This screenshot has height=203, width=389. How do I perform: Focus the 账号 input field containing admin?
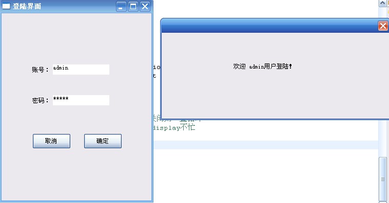click(81, 70)
